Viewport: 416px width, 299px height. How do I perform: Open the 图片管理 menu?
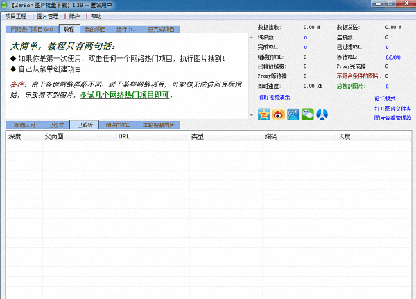48,15
